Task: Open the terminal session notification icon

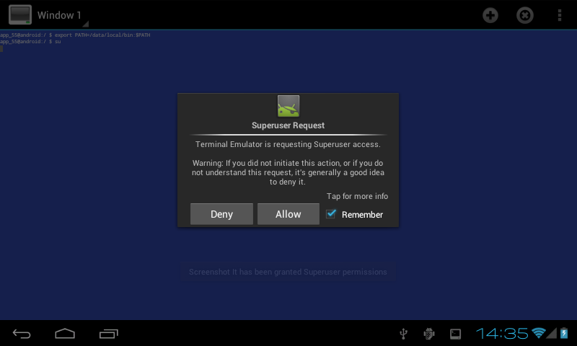Action: tap(455, 334)
